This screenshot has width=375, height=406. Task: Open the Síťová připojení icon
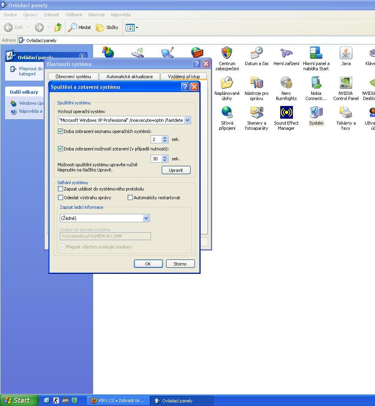click(x=227, y=113)
